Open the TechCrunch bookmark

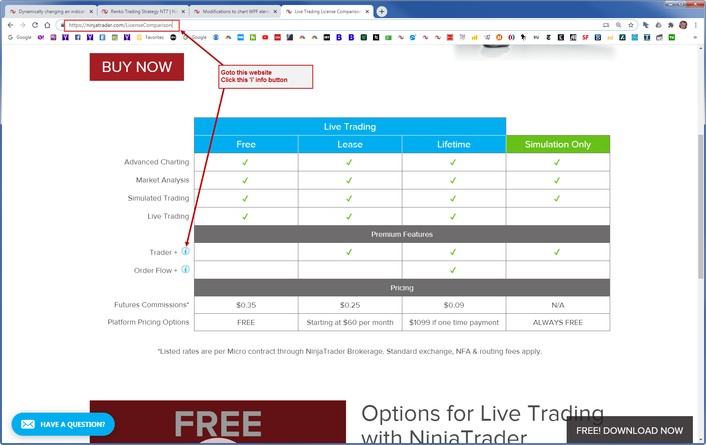click(x=672, y=37)
